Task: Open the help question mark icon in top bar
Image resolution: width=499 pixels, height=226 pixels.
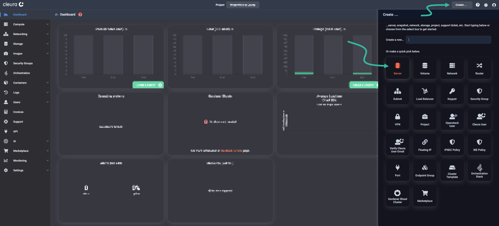Action: click(x=478, y=5)
